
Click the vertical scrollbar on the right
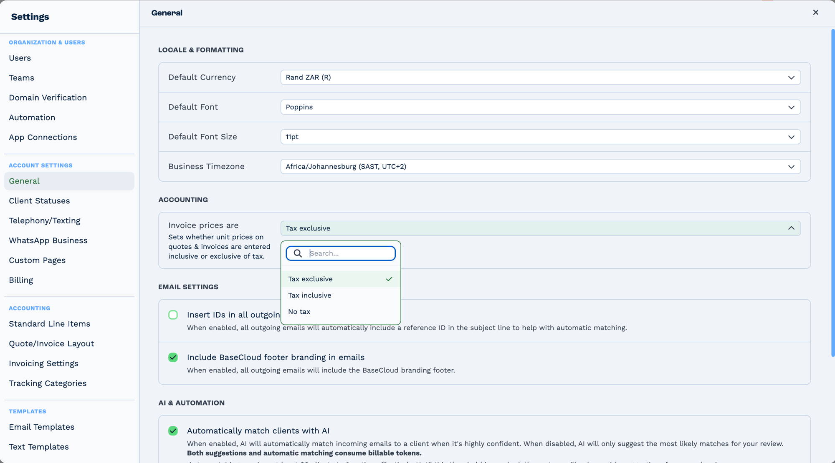coord(832,193)
